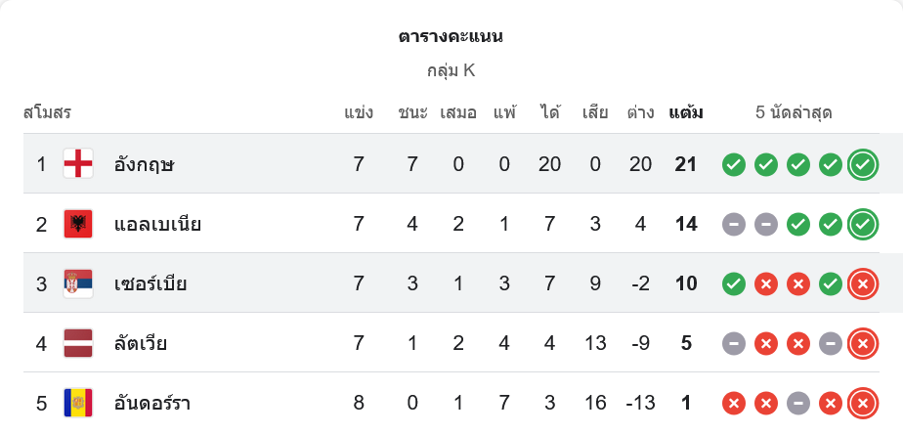Image resolution: width=903 pixels, height=434 pixels.
Task: Open the อังกฤษ team link
Action: (x=144, y=164)
